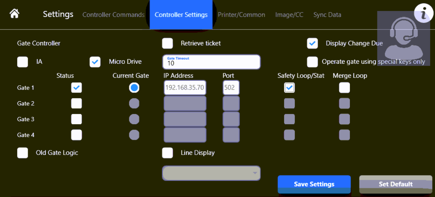The height and width of the screenshot is (197, 435).
Task: Select Gate 4 Current Gate radio button
Action: point(134,135)
